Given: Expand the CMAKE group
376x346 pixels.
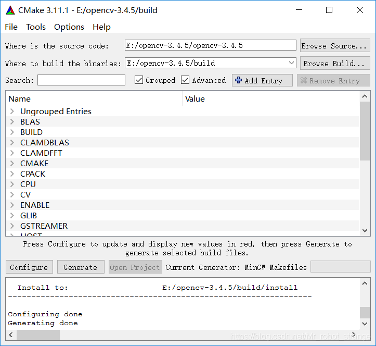Looking at the screenshot, I should coord(12,164).
